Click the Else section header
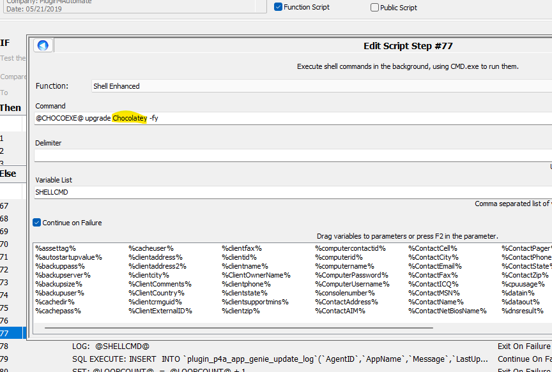 pyautogui.click(x=9, y=174)
